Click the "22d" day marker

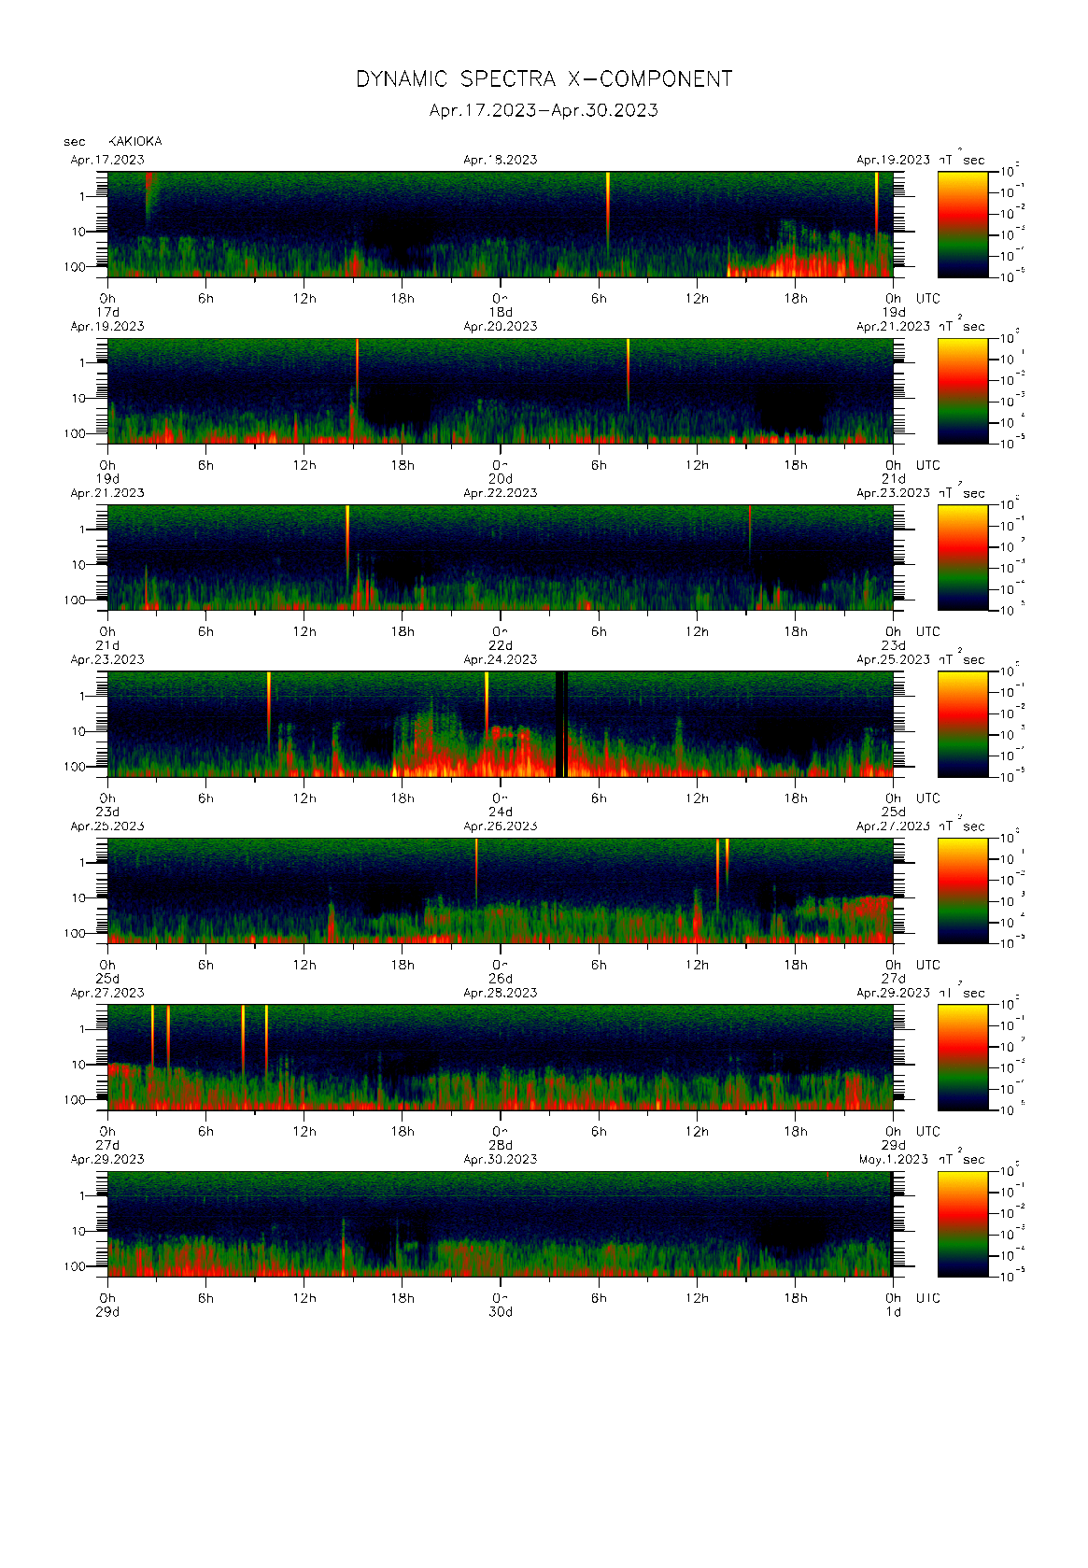[x=501, y=645]
